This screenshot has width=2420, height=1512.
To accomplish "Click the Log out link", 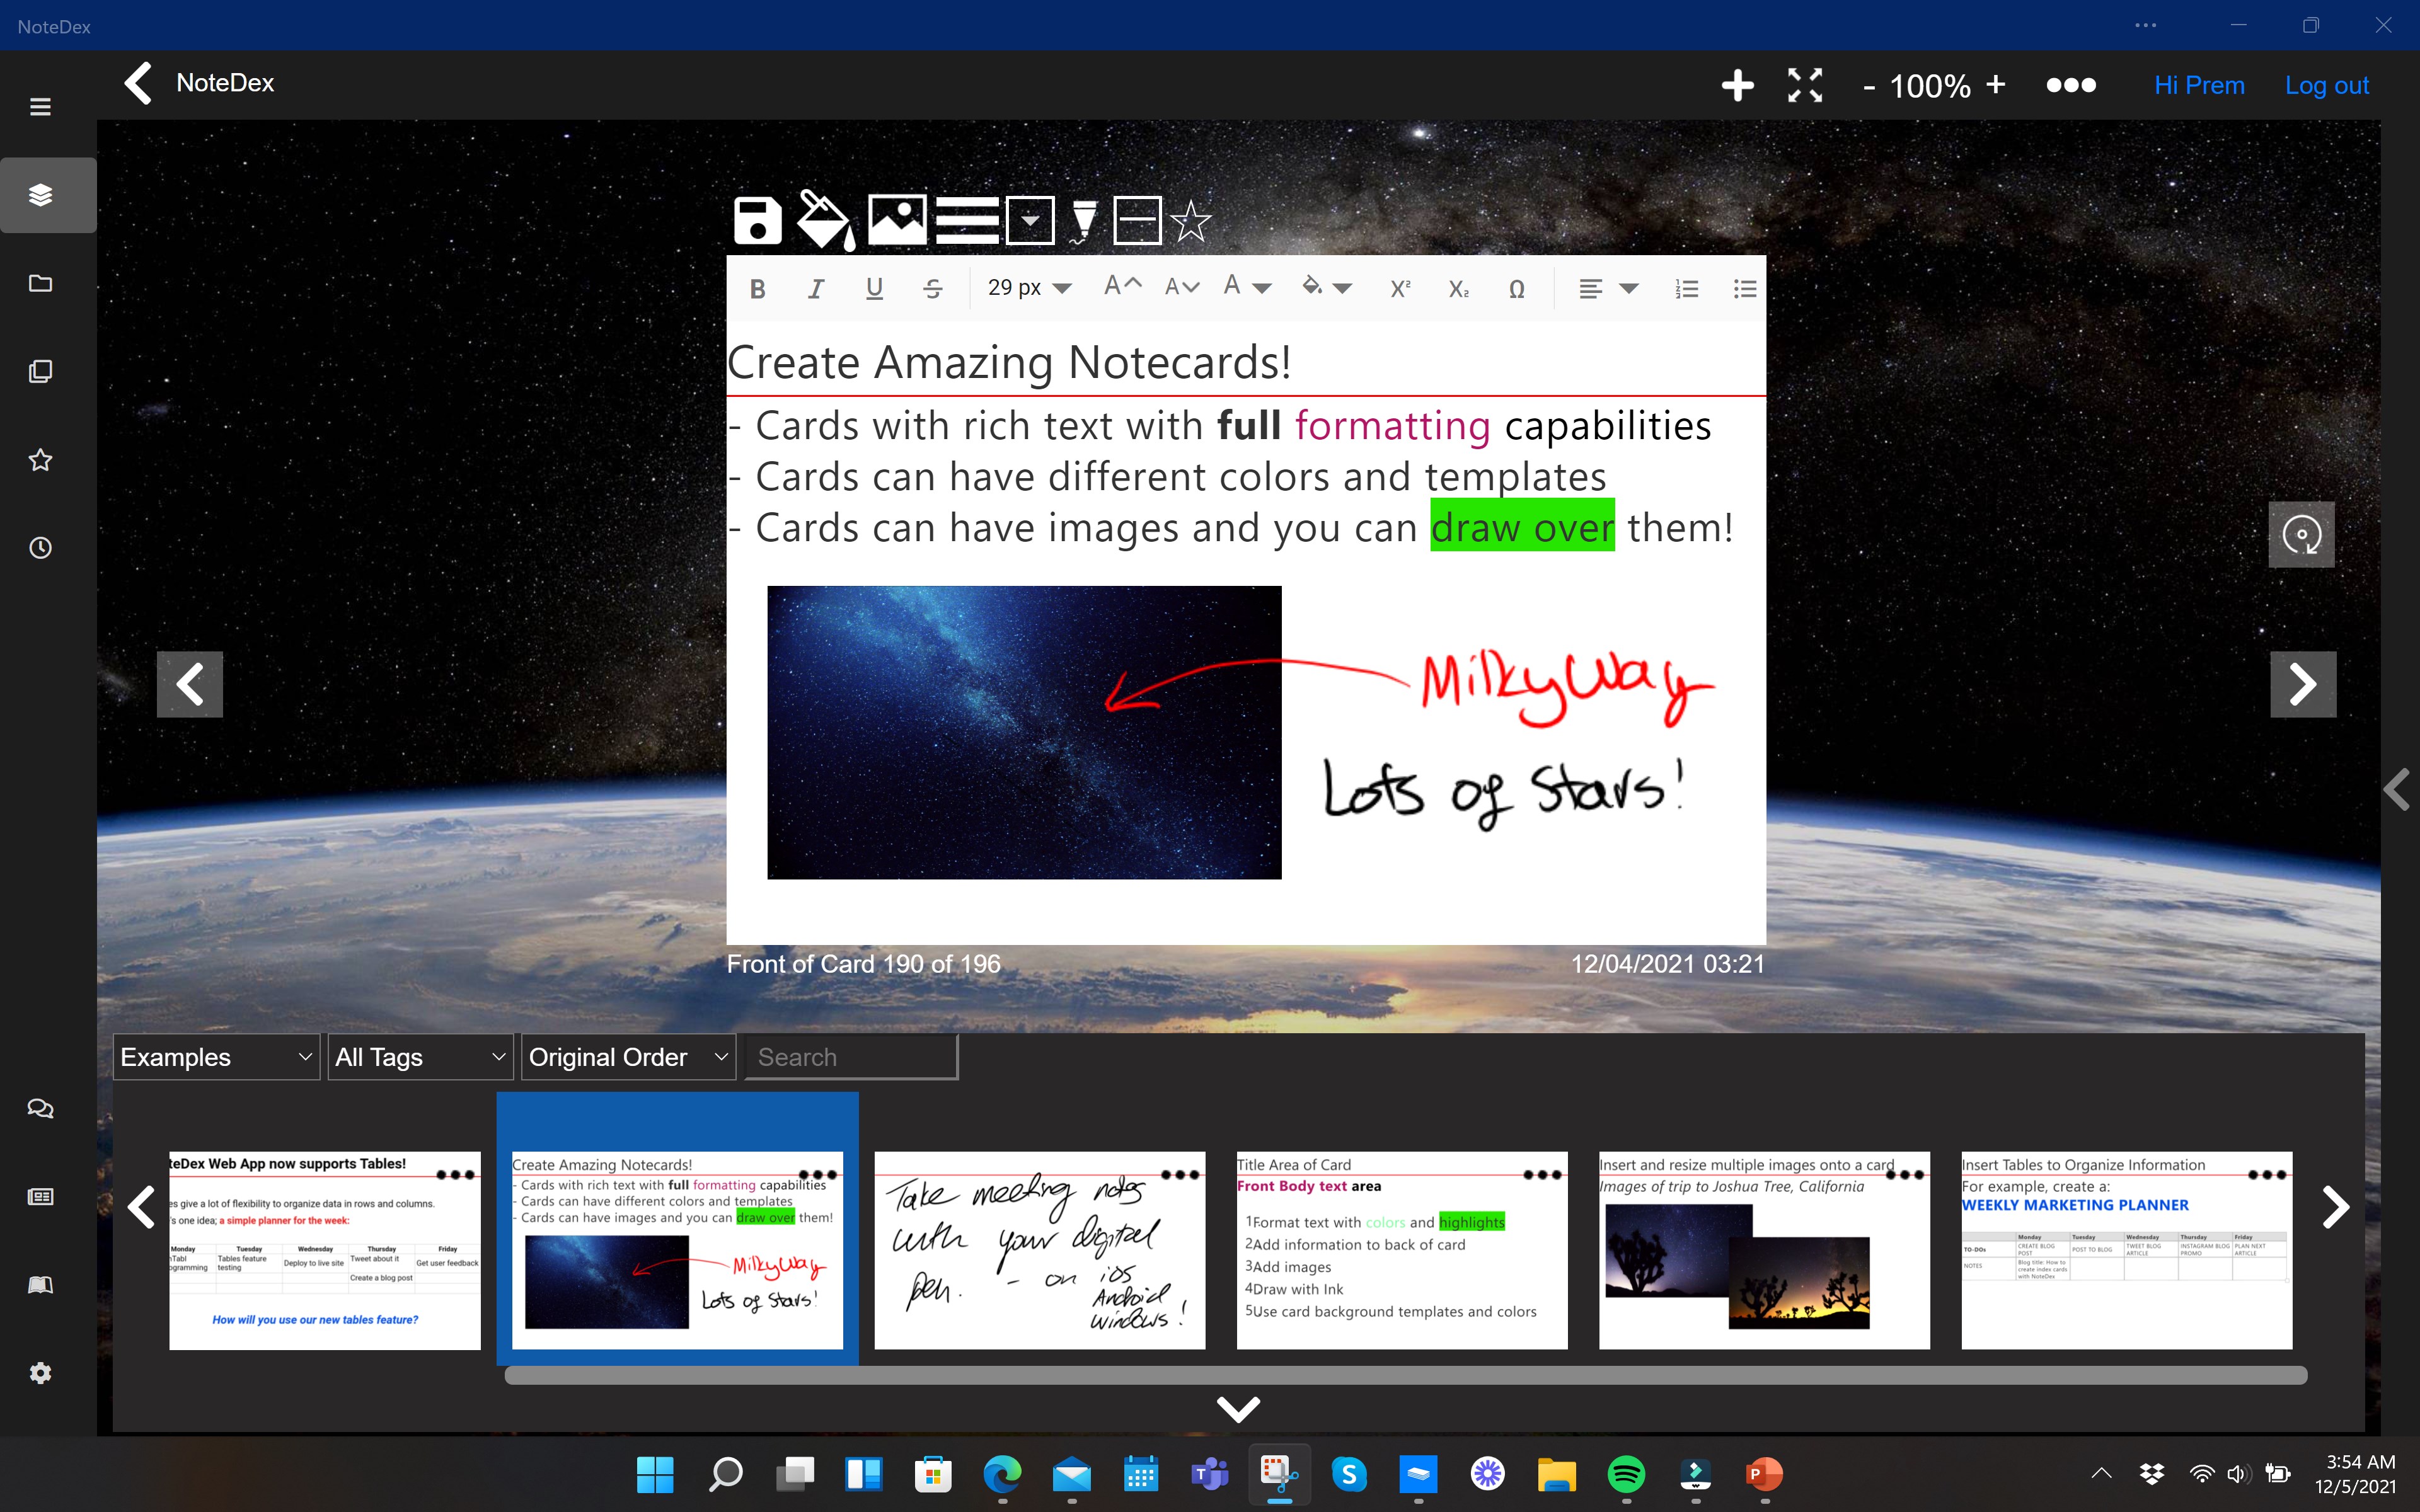I will 2326,85.
